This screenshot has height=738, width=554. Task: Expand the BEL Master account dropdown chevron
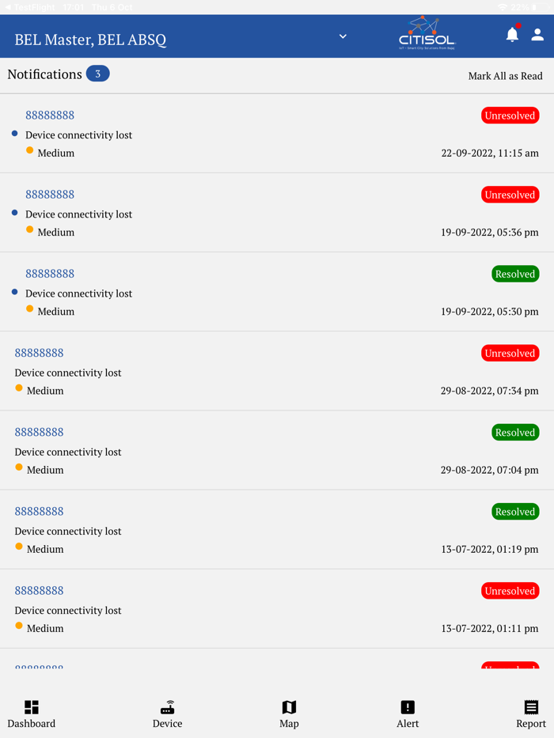click(x=343, y=36)
